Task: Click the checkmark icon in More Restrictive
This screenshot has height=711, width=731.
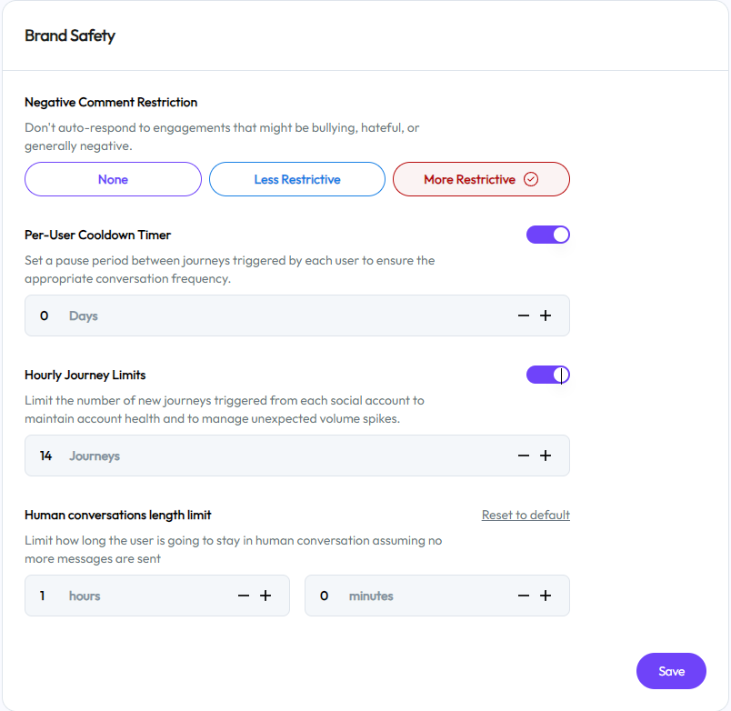Action: pos(532,180)
